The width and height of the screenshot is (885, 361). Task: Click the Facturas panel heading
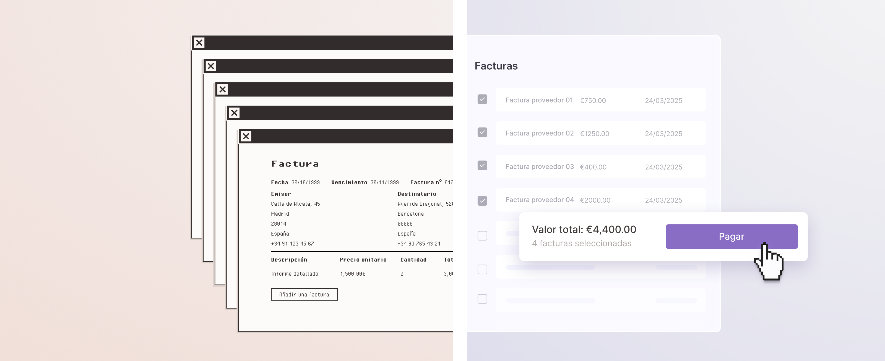click(x=496, y=66)
